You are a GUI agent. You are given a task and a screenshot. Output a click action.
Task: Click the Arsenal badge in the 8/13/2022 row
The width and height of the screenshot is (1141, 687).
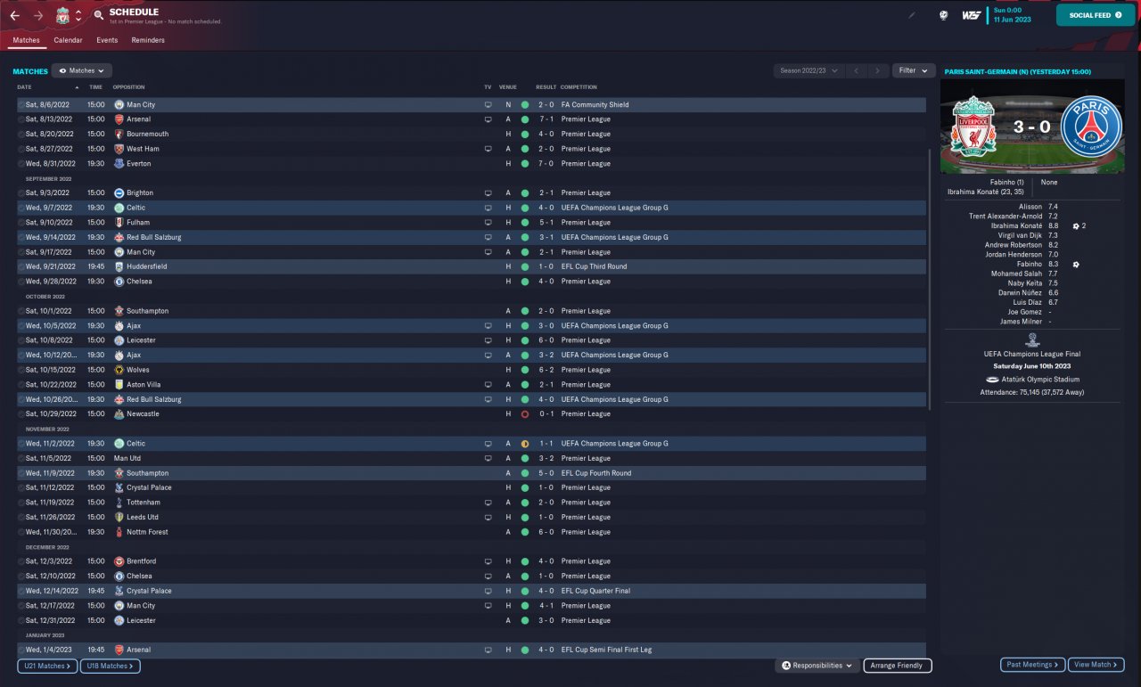[119, 119]
